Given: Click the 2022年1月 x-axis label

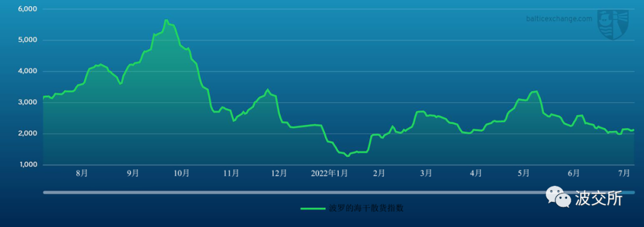Looking at the screenshot, I should pos(329,173).
